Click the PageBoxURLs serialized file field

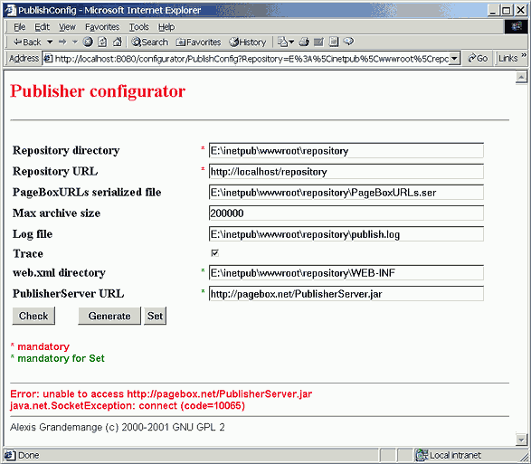point(346,193)
